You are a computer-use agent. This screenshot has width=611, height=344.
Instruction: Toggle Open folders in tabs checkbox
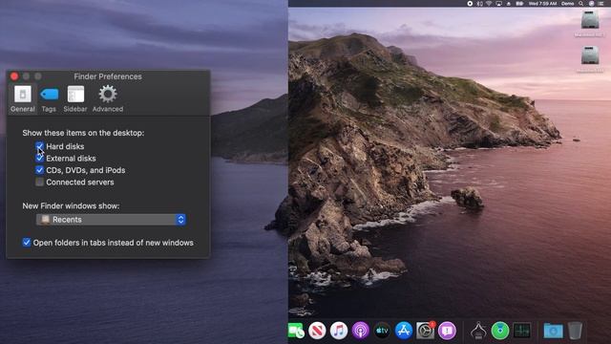[x=27, y=242]
